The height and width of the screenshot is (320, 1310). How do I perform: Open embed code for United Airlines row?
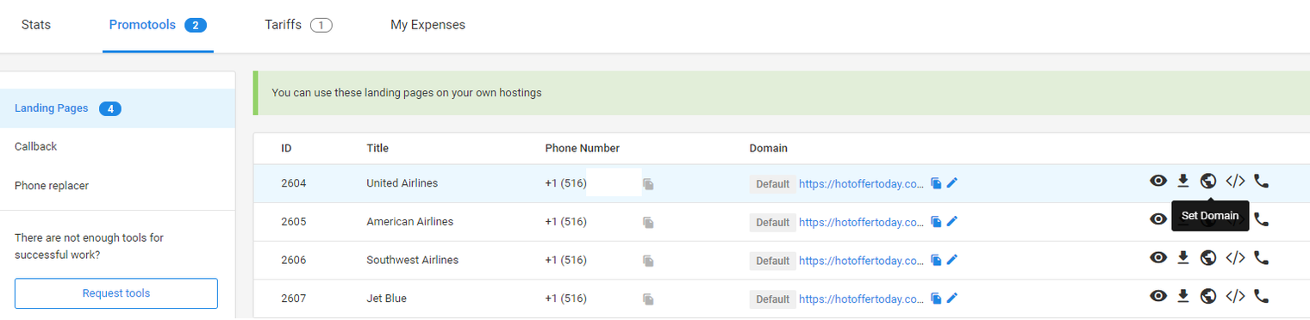click(1235, 181)
